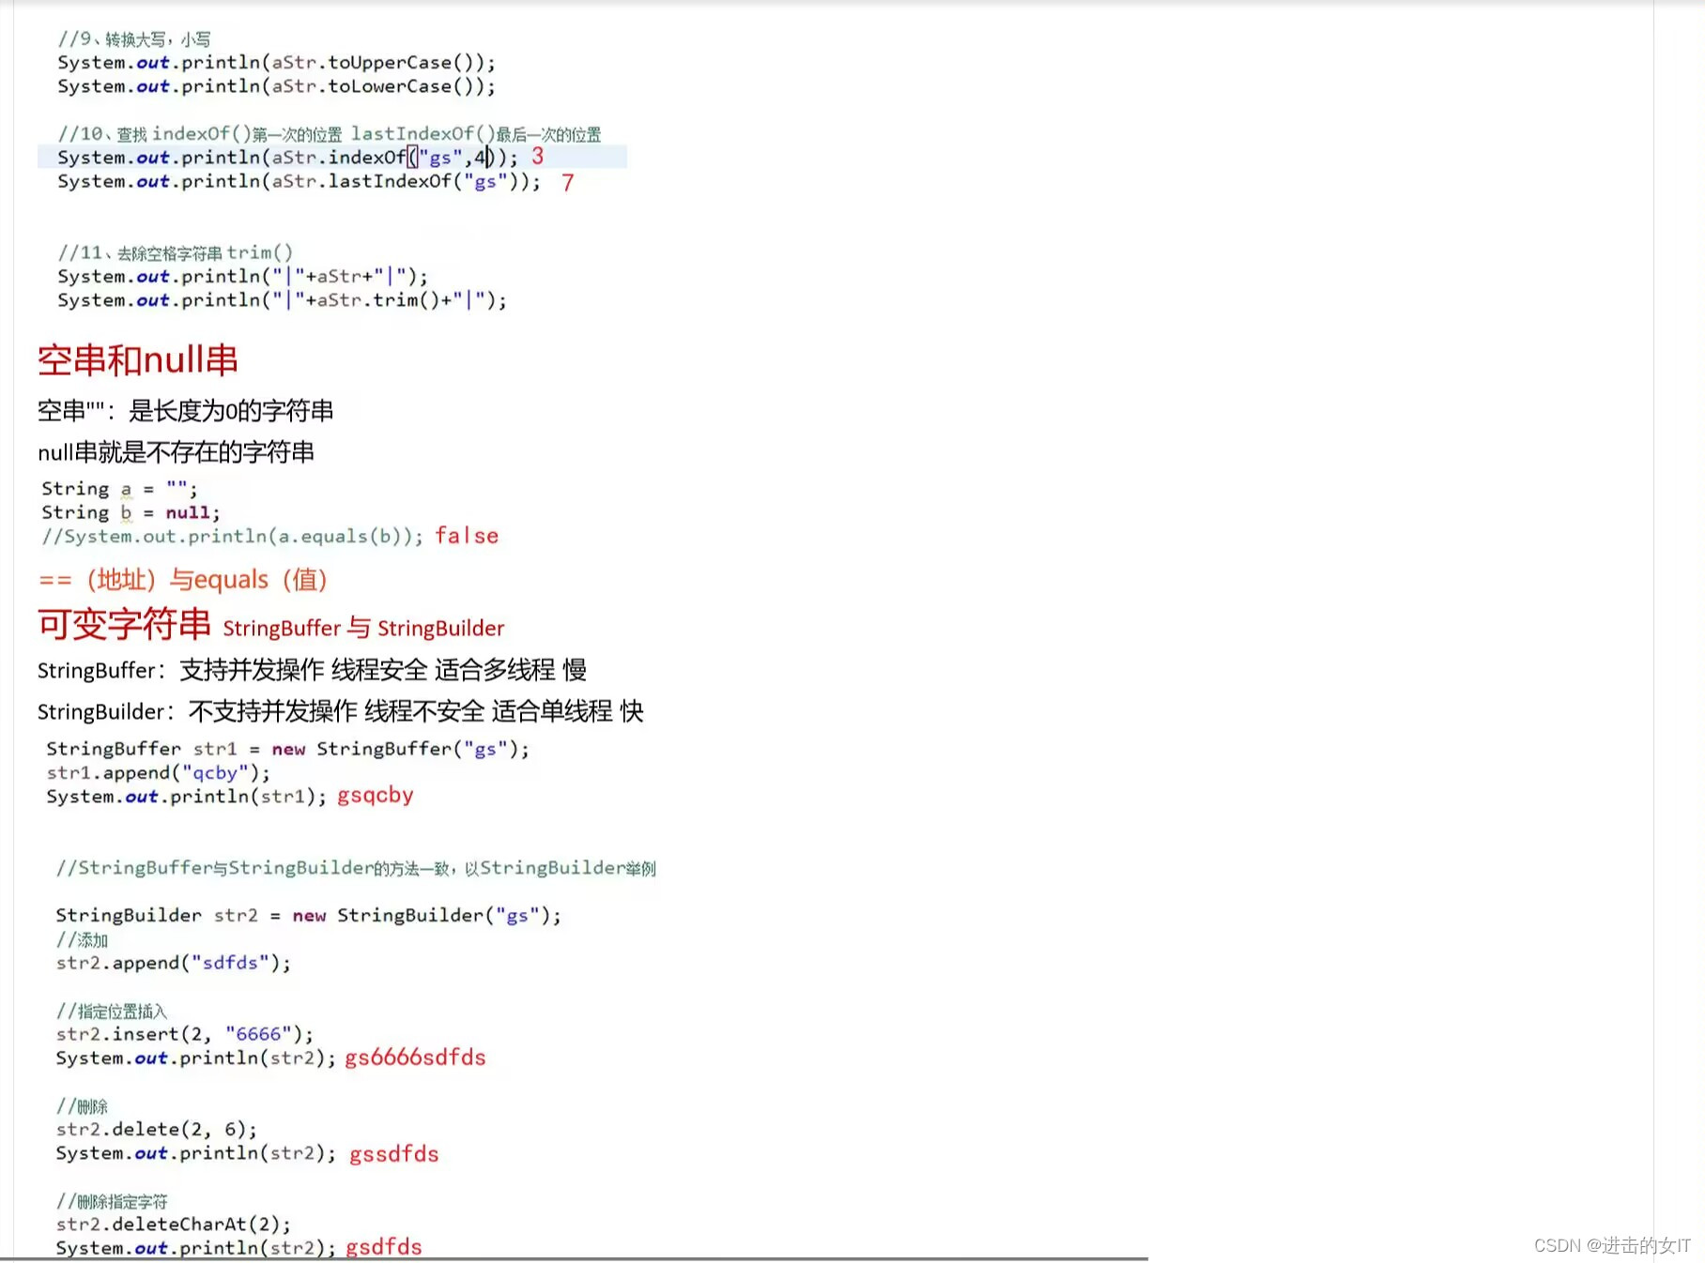
Task: Click the '//10、查找 indexOf()' comment line
Action: [330, 134]
